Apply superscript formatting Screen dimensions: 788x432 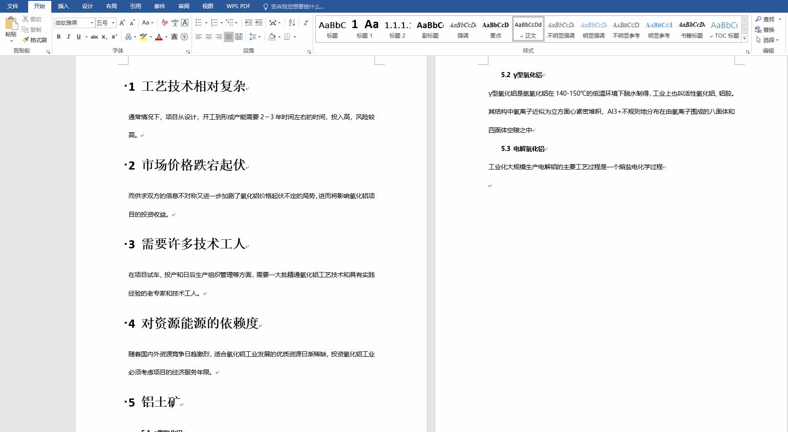tap(113, 37)
